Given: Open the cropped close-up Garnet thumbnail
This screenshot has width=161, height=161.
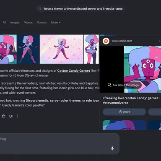Looking at the screenshot, I should tap(8, 49).
